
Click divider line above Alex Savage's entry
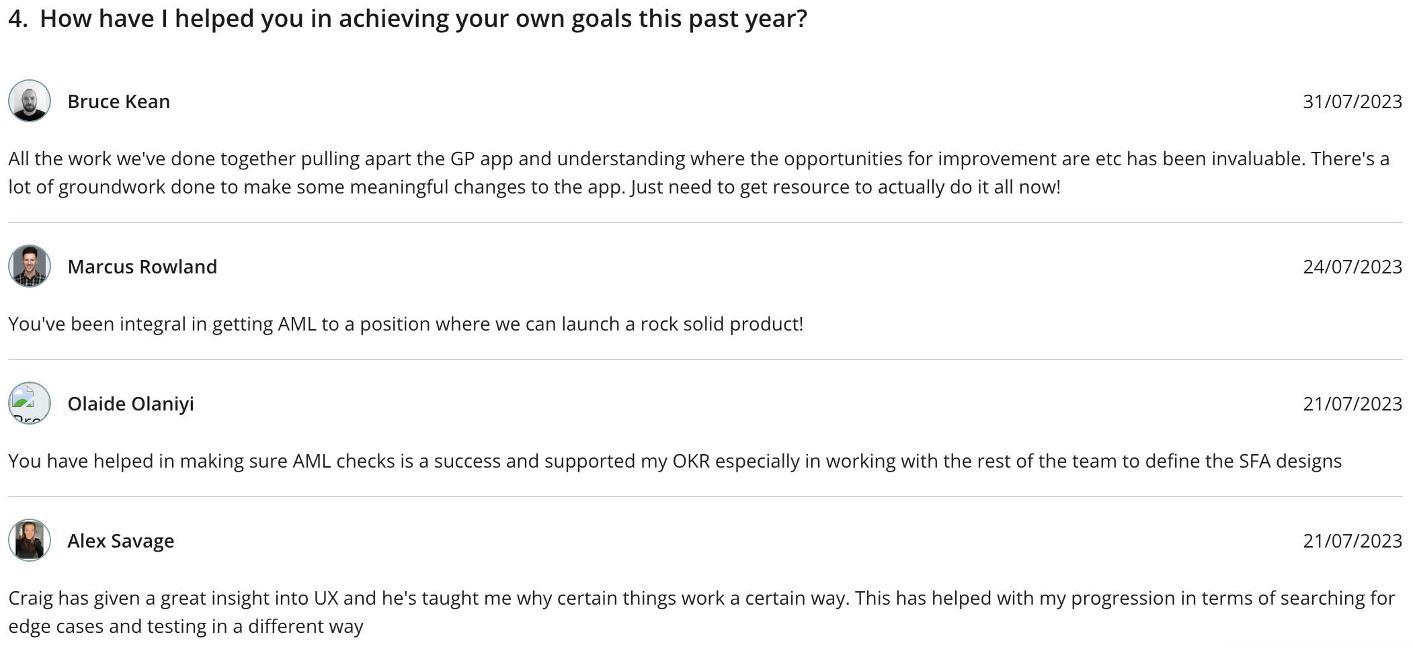pos(705,496)
